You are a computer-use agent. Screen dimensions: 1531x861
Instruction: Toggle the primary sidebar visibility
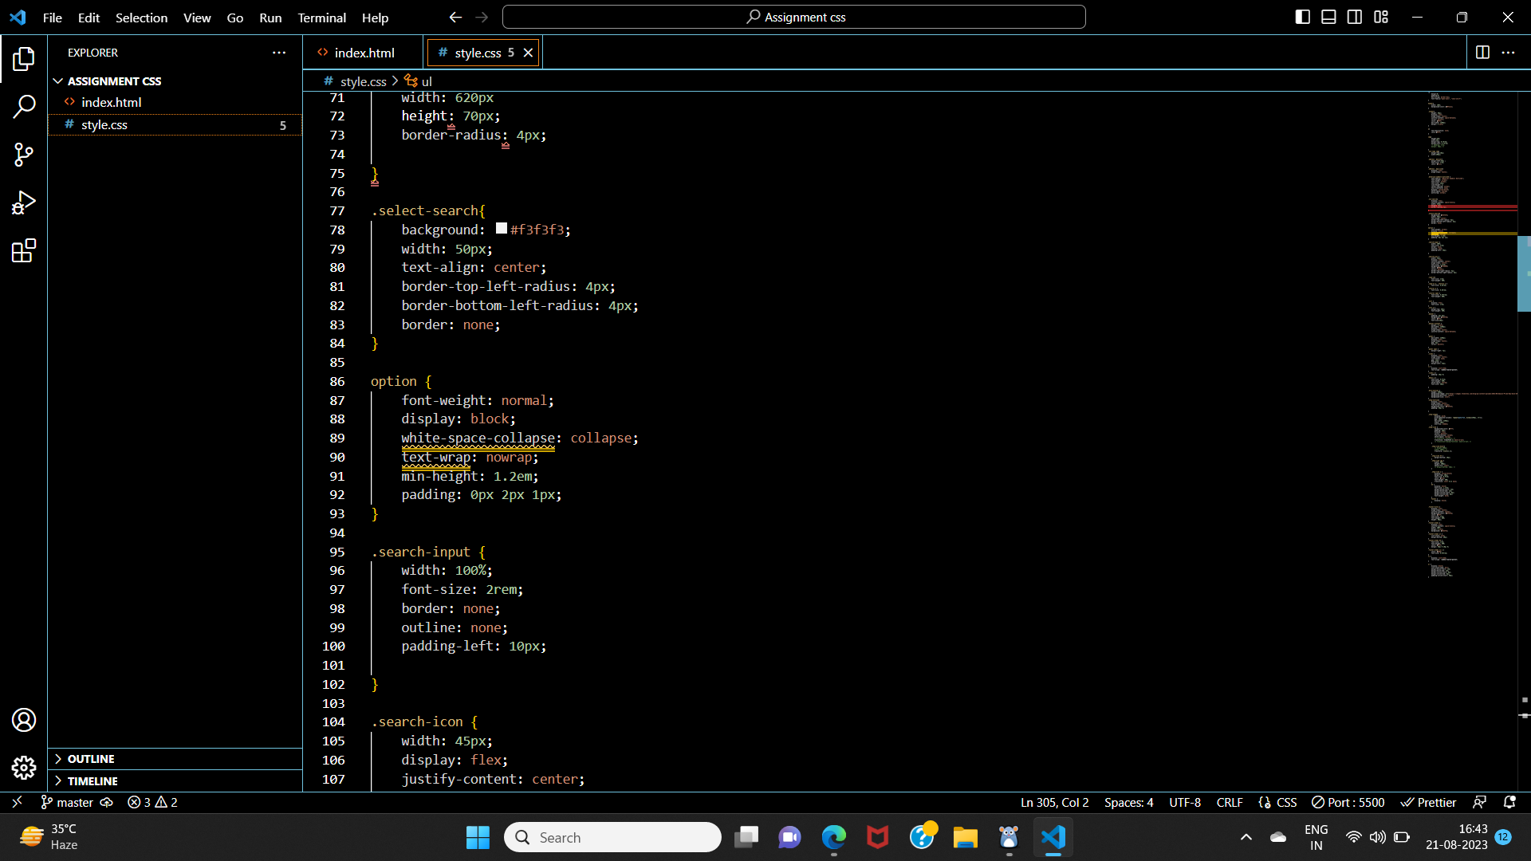pos(1302,16)
